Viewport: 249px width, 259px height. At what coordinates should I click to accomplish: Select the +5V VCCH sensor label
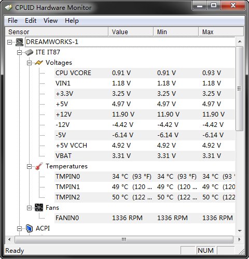72,146
